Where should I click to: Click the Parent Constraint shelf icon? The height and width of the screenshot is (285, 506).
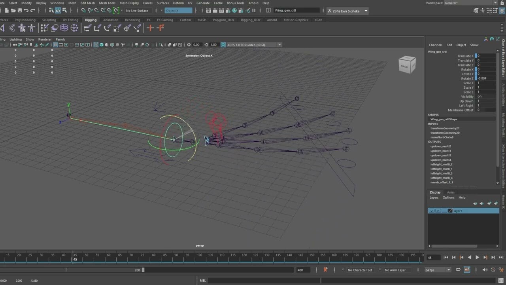[87, 28]
